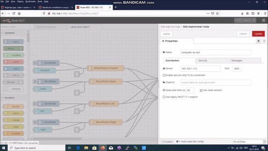Select the template node in palette
The image size is (268, 151).
13,133
